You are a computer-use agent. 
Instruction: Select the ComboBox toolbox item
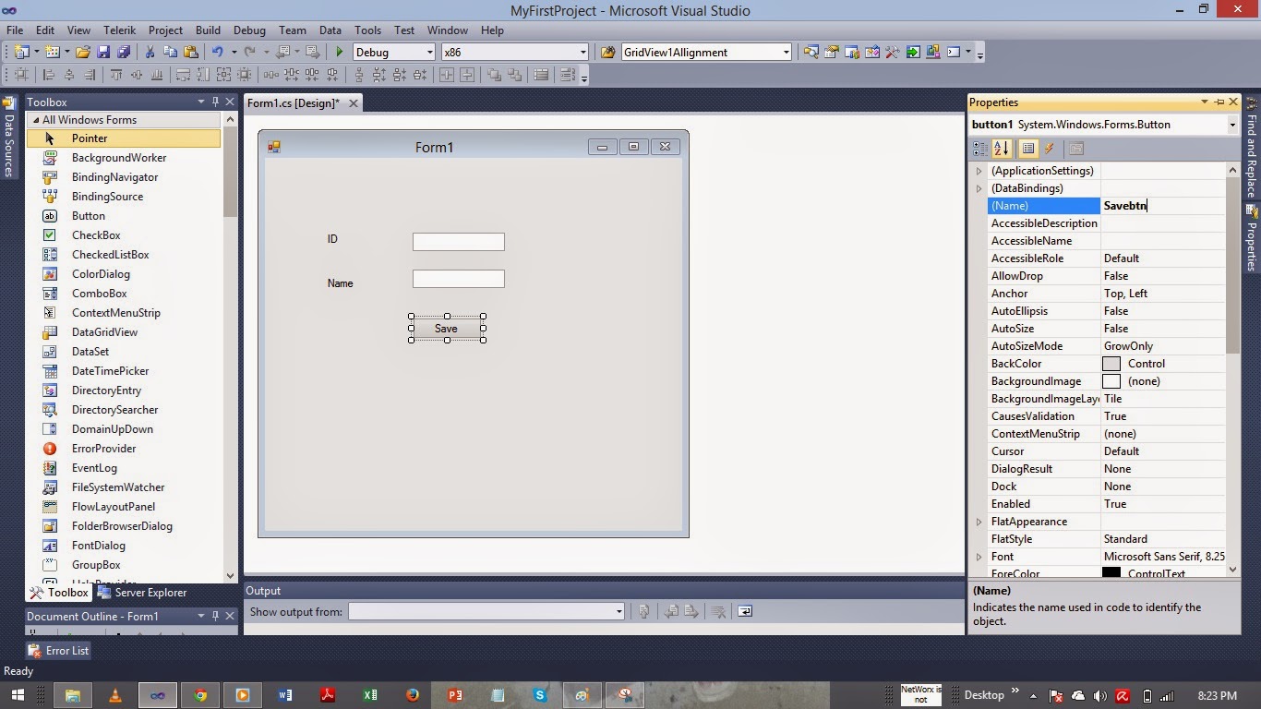[99, 294]
